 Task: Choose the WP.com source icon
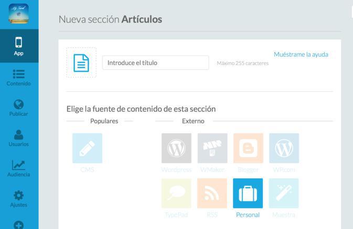tap(284, 148)
